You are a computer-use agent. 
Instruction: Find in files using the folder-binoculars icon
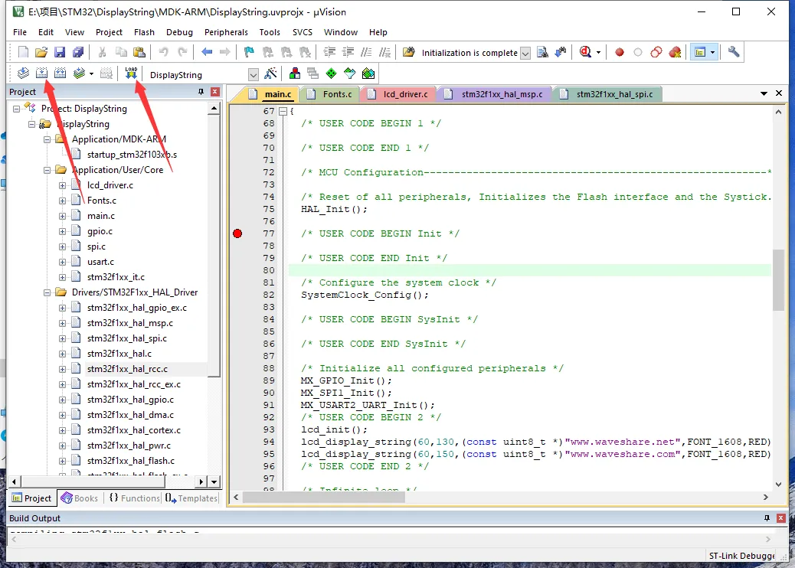coord(408,52)
